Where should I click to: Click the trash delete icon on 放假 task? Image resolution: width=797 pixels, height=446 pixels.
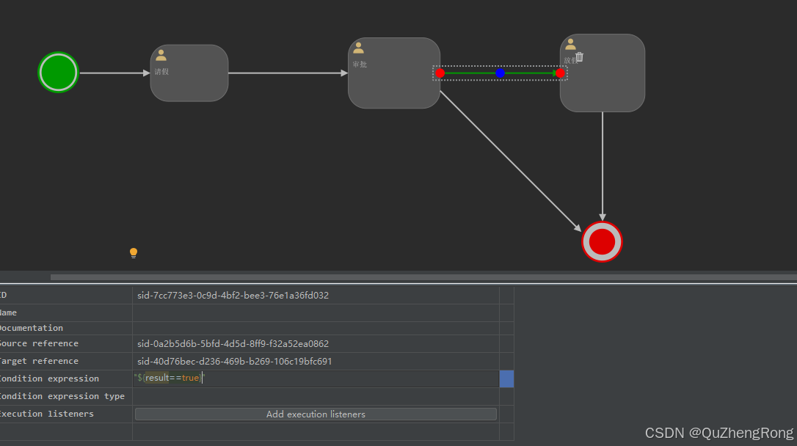[580, 57]
